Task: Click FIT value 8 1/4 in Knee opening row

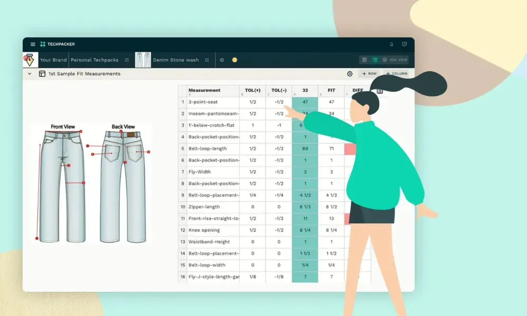Action: click(331, 230)
